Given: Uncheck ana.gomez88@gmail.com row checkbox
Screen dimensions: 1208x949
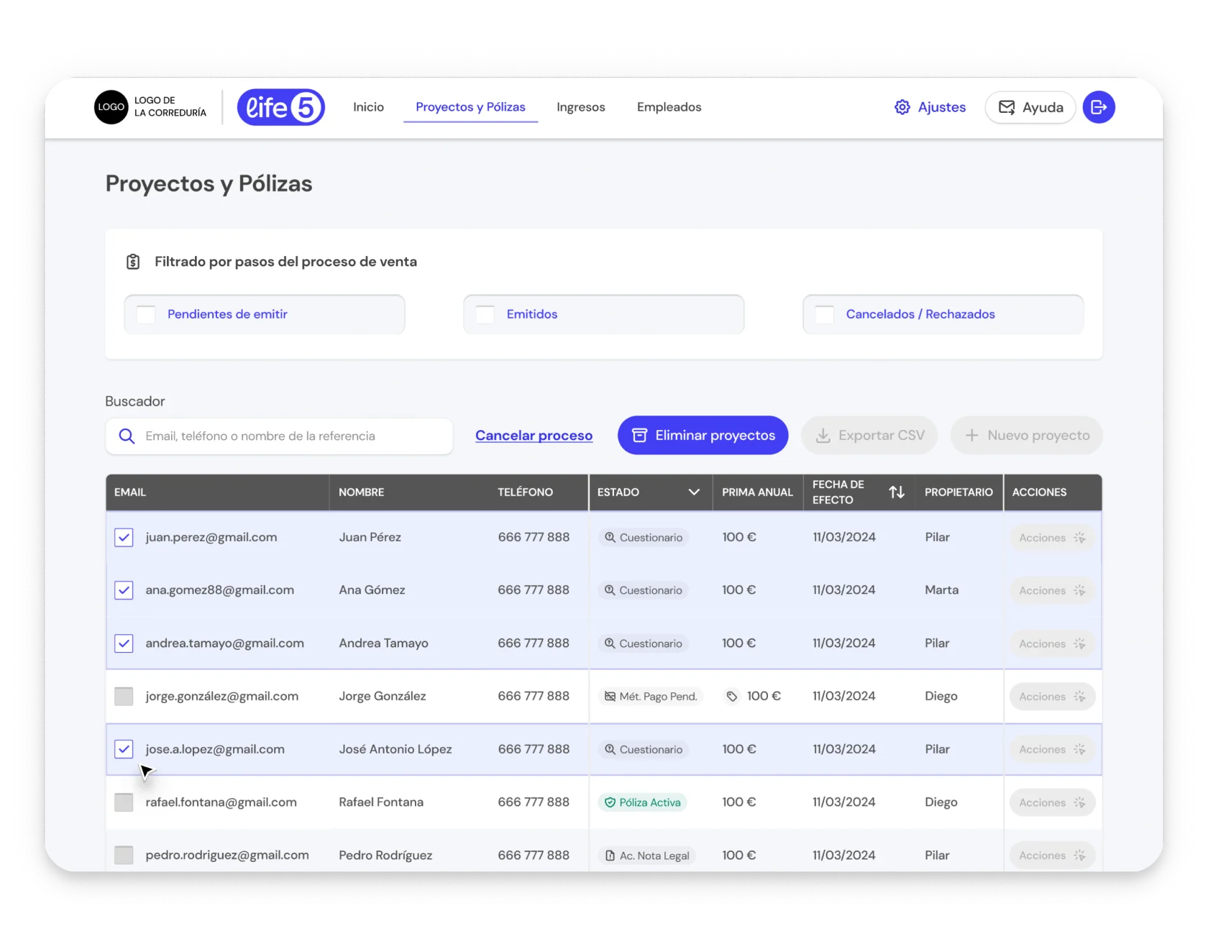Looking at the screenshot, I should (124, 590).
